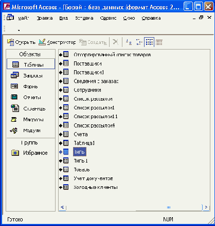Viewport: 215px width, 226px height.
Task: Select the Сотрудники table
Action: point(87,90)
